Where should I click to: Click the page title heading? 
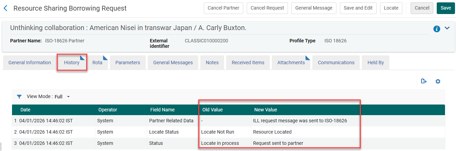[70, 8]
